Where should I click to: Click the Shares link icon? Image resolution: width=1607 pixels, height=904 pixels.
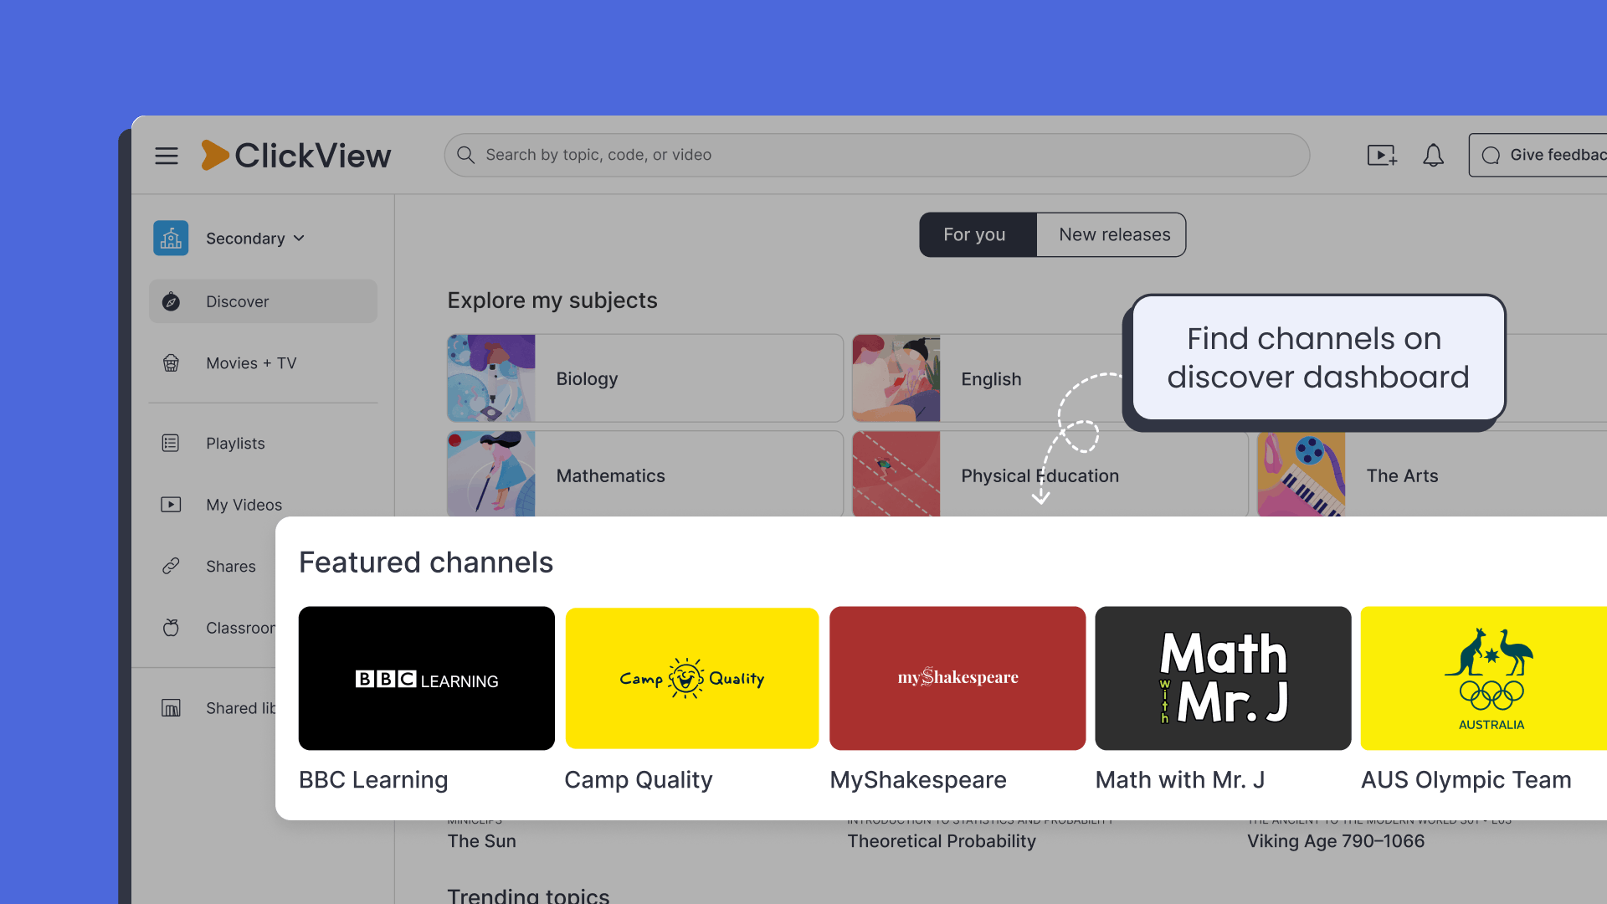coord(171,567)
